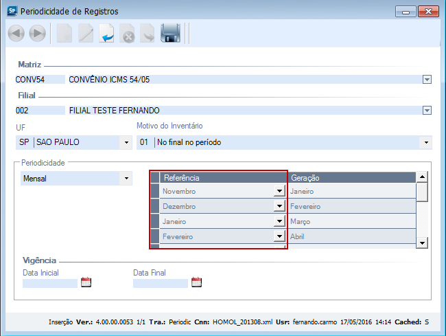Expand the Filial dropdown arrow
Viewport: 446px width, 336px height.
(x=427, y=111)
